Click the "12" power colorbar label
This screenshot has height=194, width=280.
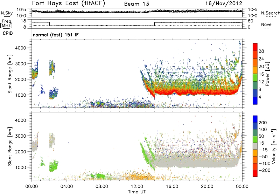[261, 82]
